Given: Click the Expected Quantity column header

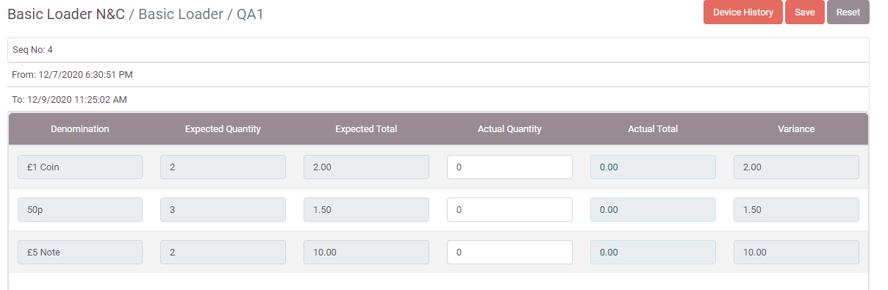Looking at the screenshot, I should [x=223, y=128].
